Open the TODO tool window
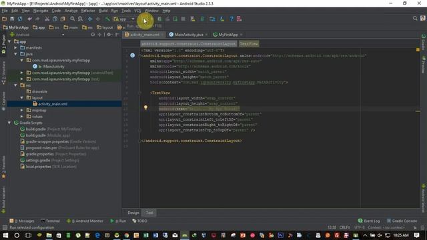Viewport: 427px width, 240px height. [x=139, y=221]
